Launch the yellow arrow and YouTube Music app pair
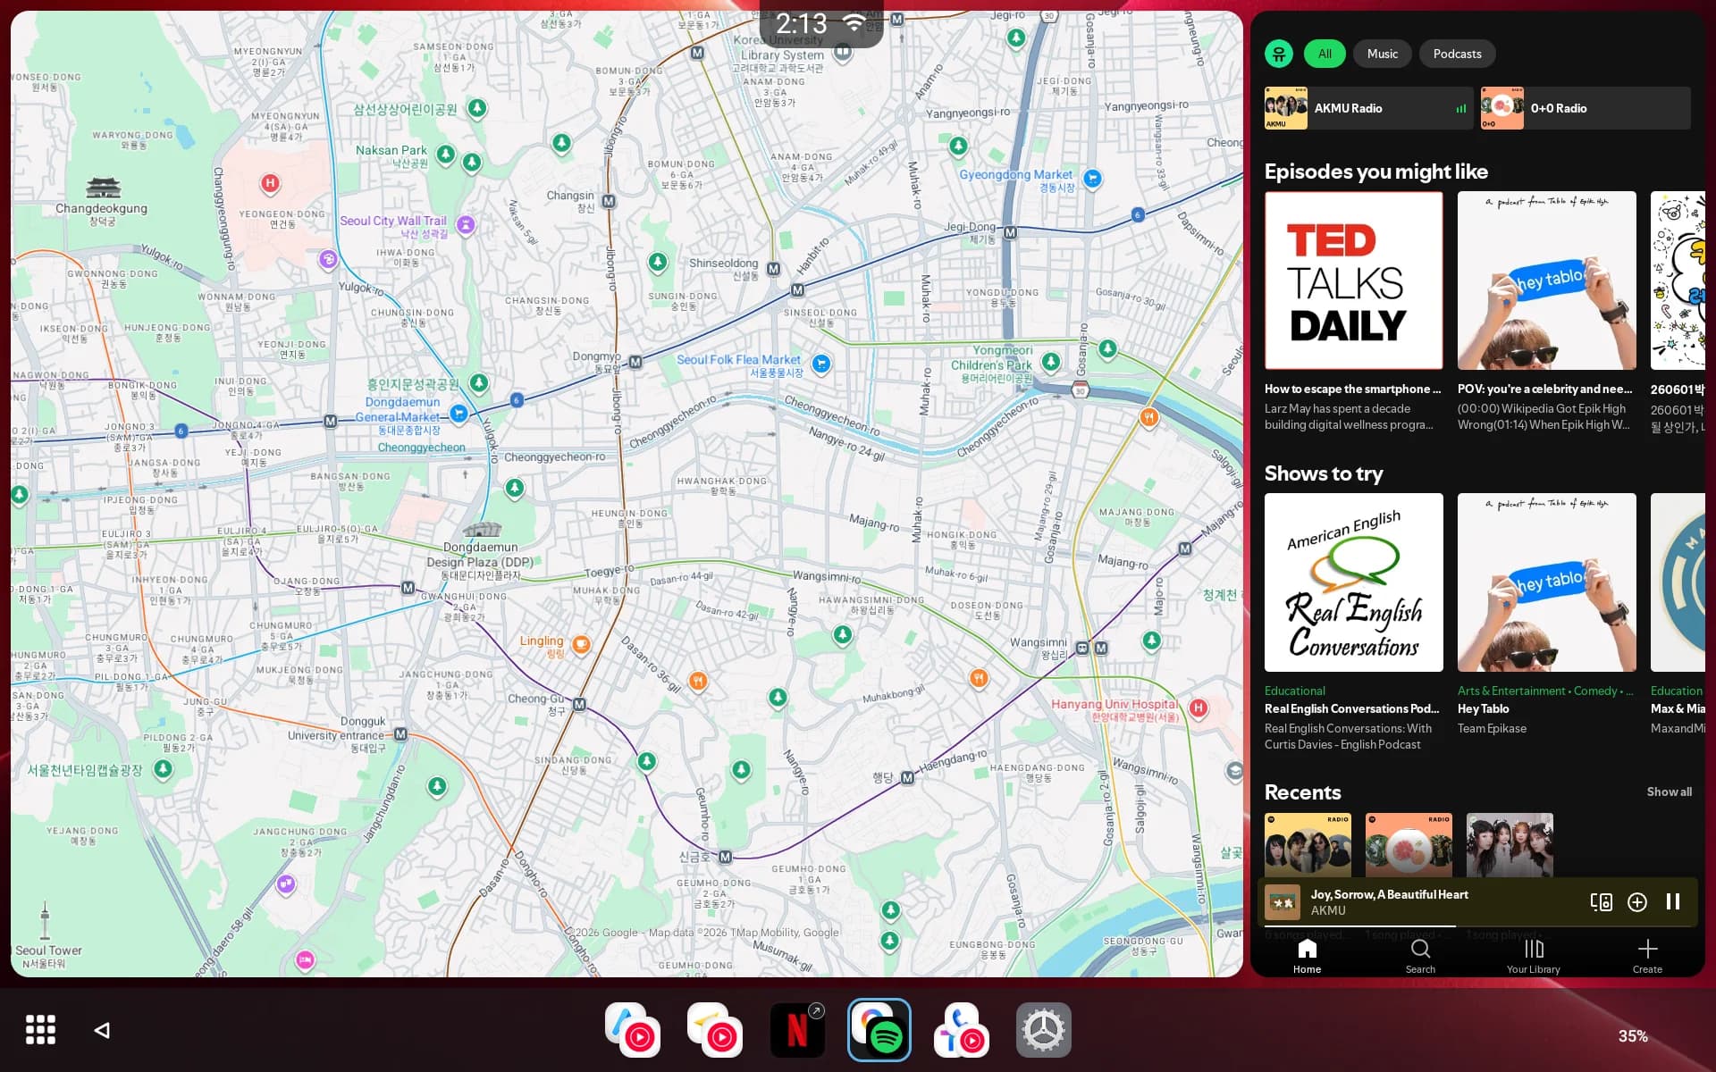Image resolution: width=1716 pixels, height=1072 pixels. [x=715, y=1030]
